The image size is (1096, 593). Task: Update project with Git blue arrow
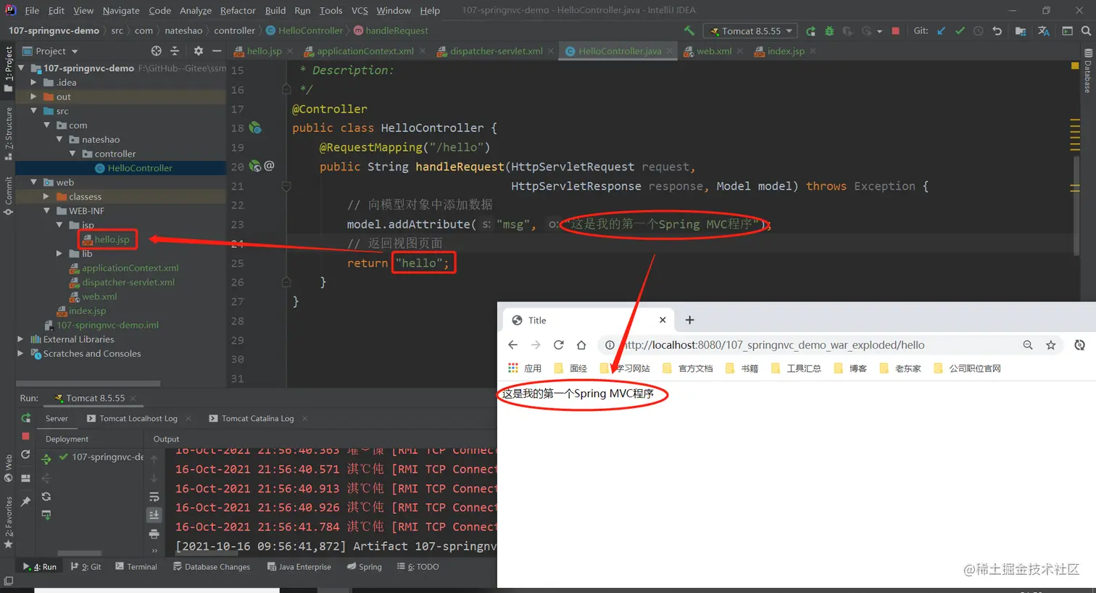point(942,30)
